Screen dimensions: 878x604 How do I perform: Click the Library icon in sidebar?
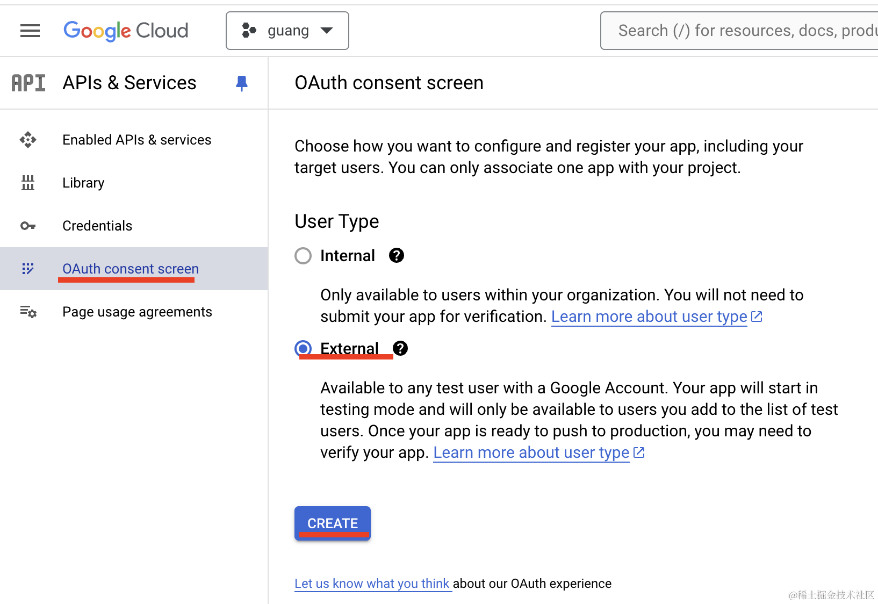(28, 183)
